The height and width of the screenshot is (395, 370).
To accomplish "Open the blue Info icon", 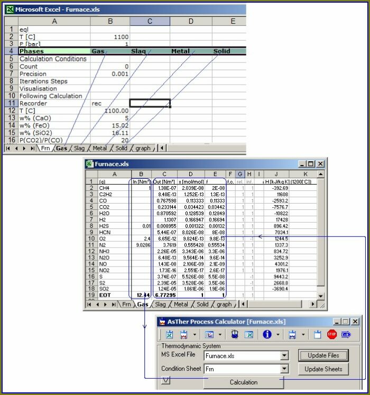I will (x=267, y=334).
